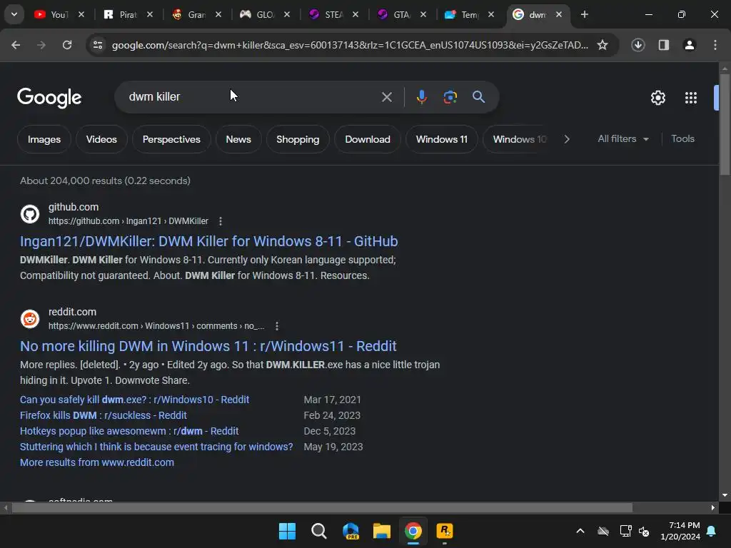Open Hotkeys popup like awesomewm link
This screenshot has width=731, height=548.
click(129, 432)
